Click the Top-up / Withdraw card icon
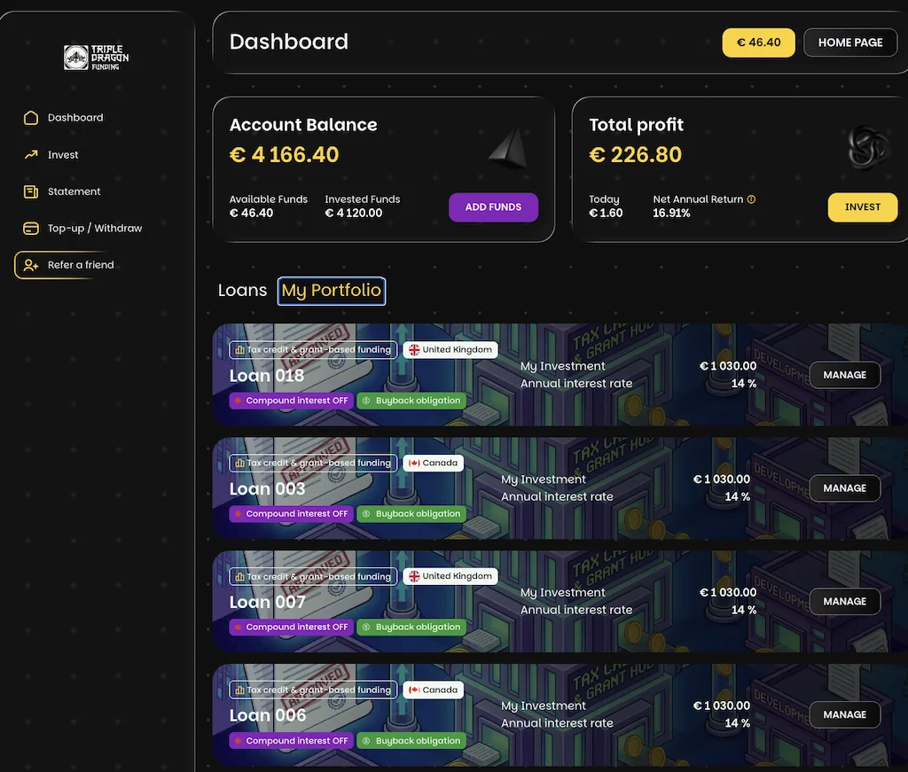 (29, 228)
